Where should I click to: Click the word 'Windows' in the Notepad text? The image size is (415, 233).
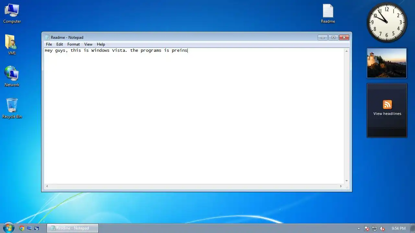pyautogui.click(x=100, y=50)
